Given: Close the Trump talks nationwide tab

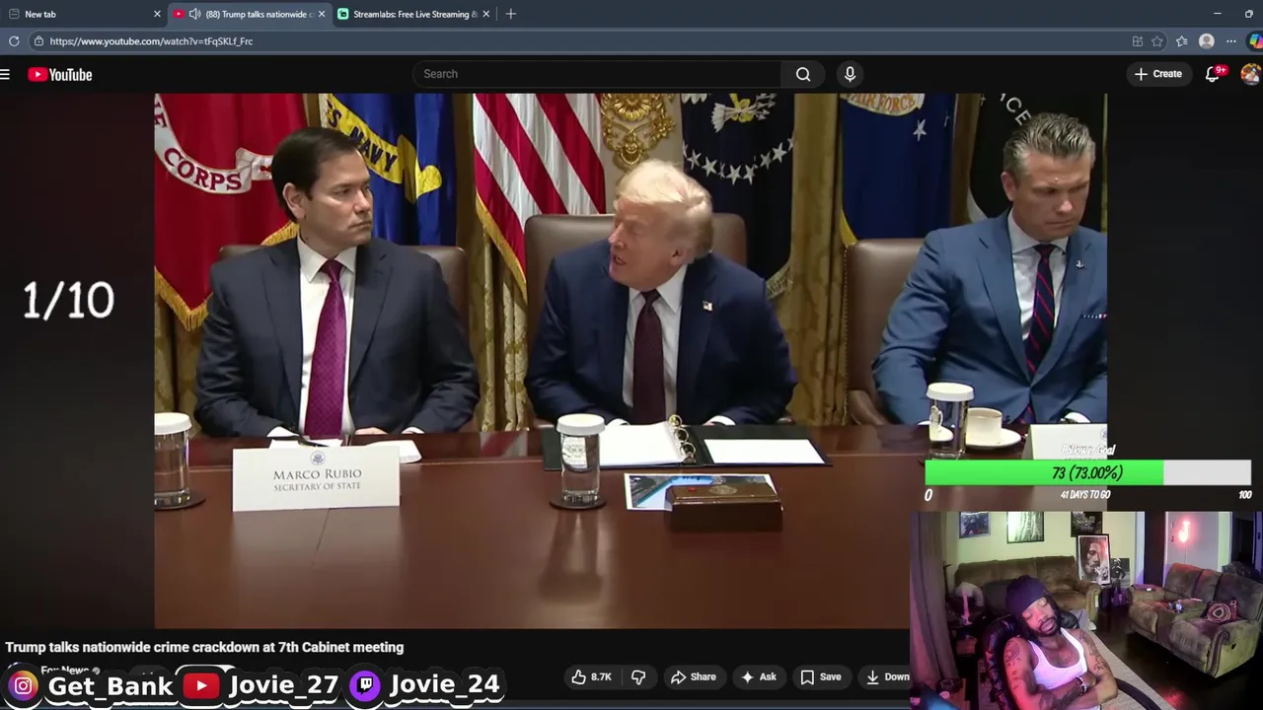Looking at the screenshot, I should pos(322,14).
